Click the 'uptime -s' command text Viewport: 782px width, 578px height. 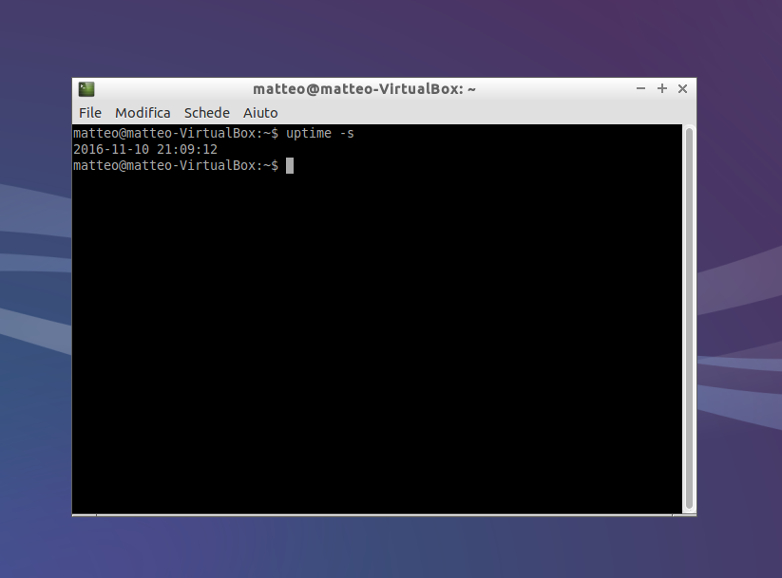319,134
